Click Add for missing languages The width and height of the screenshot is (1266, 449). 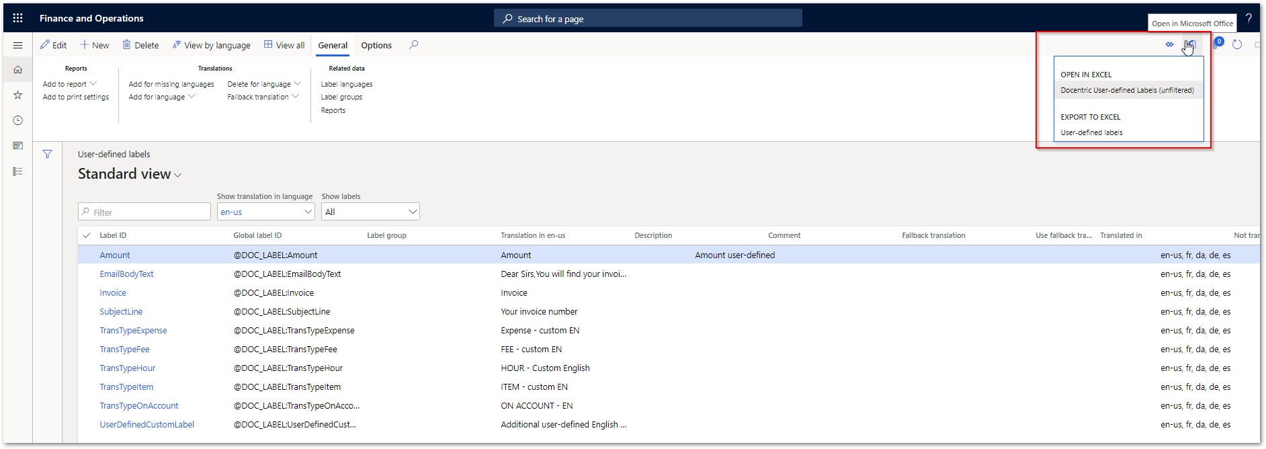coord(171,84)
